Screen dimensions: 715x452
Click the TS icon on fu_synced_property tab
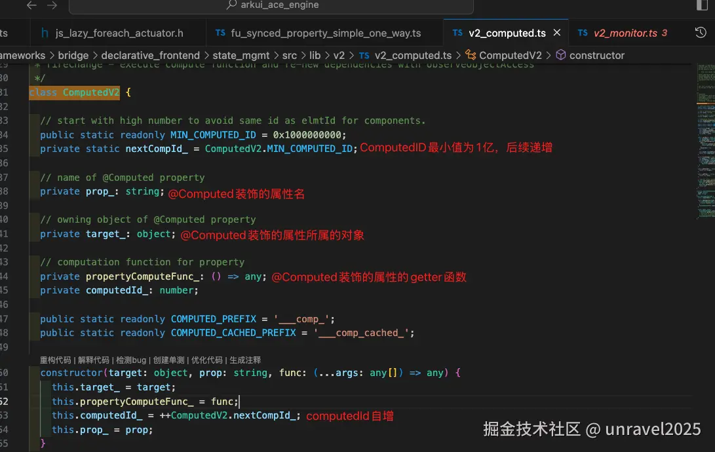220,33
